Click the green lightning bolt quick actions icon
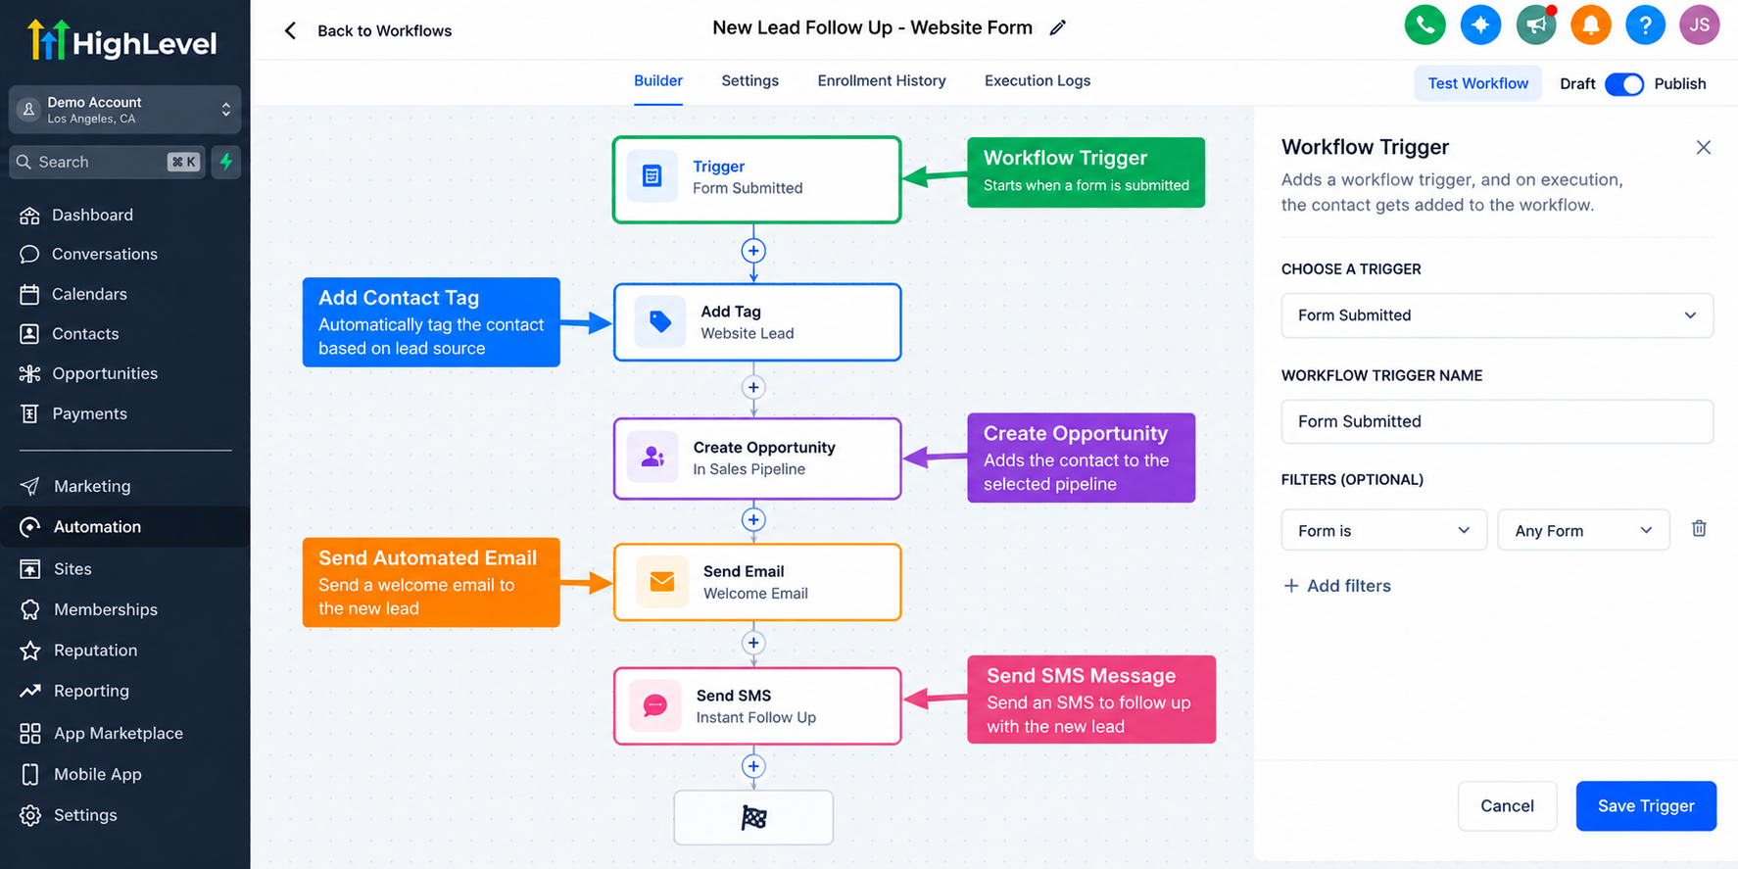This screenshot has height=869, width=1738. click(226, 162)
